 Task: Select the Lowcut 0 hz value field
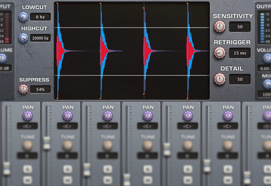point(40,17)
